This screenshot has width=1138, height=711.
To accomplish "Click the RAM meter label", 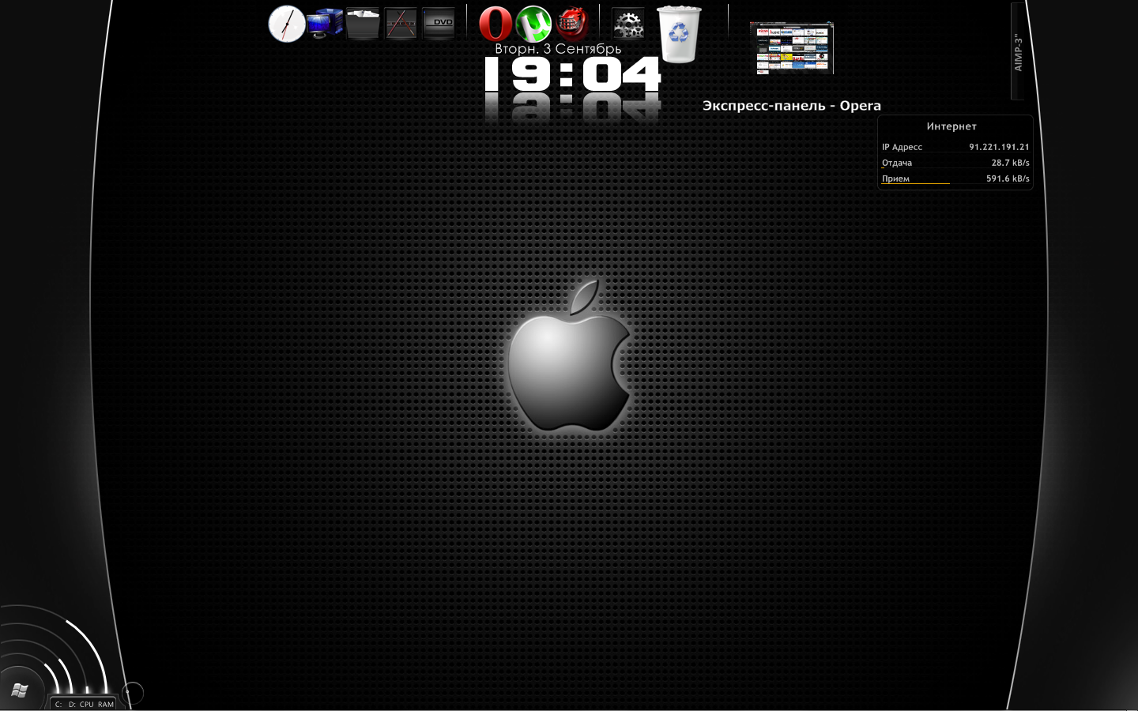I will pyautogui.click(x=106, y=704).
